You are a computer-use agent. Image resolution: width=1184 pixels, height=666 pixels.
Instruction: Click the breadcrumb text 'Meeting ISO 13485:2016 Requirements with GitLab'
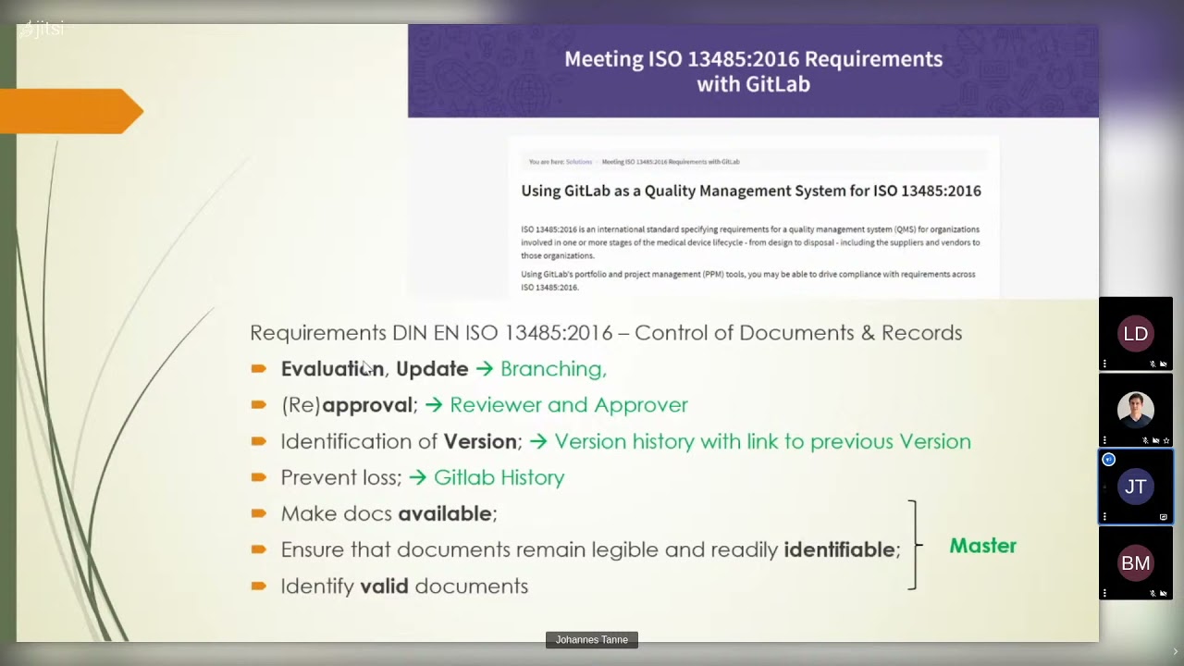[671, 162]
